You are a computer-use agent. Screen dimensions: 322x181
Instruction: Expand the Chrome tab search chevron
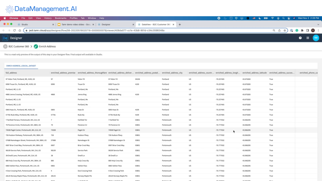click(x=318, y=24)
